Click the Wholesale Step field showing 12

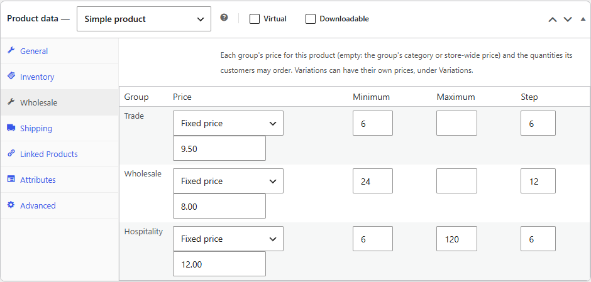coord(538,181)
